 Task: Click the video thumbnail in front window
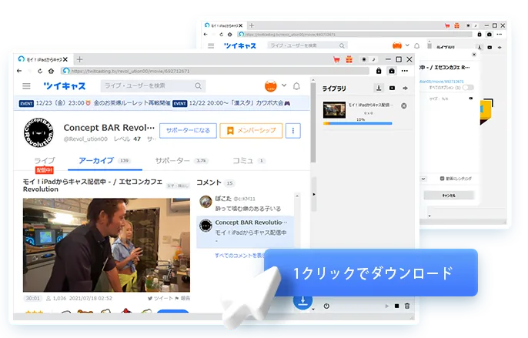tap(106, 245)
